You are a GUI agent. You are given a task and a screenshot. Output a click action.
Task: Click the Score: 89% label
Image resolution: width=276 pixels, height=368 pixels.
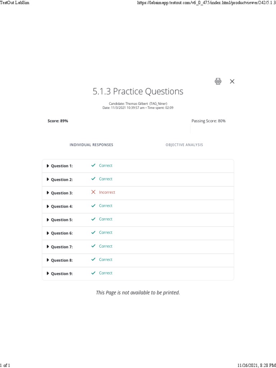click(58, 121)
